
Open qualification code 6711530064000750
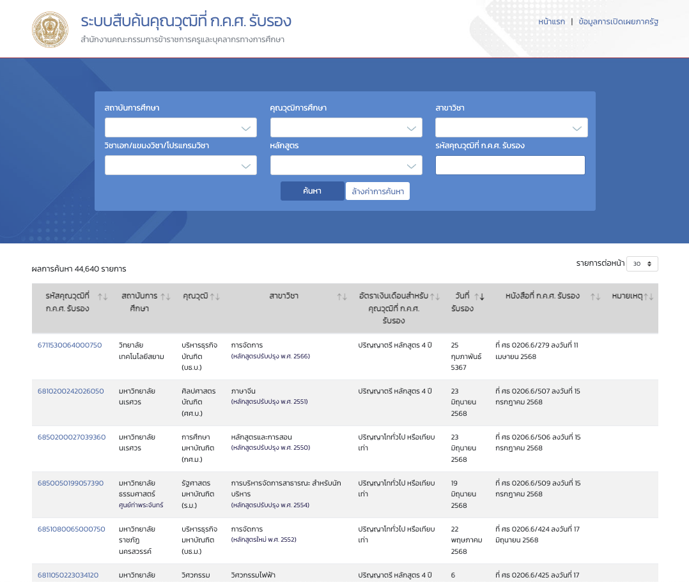70,345
